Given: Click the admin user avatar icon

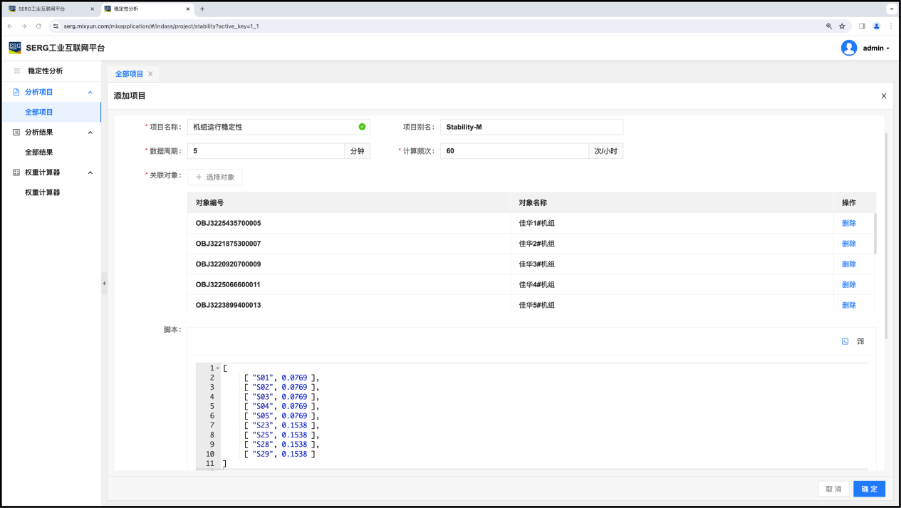Looking at the screenshot, I should 848,48.
